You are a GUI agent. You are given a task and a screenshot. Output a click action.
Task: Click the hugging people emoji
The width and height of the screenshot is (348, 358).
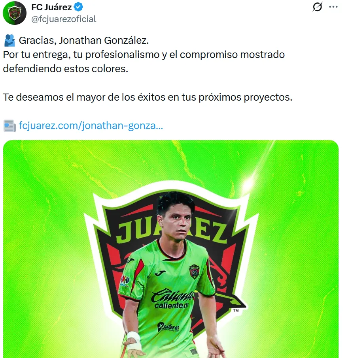click(9, 40)
